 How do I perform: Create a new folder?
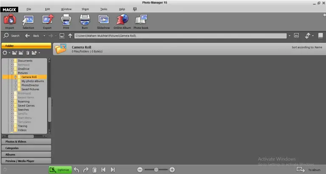[x=14, y=53]
